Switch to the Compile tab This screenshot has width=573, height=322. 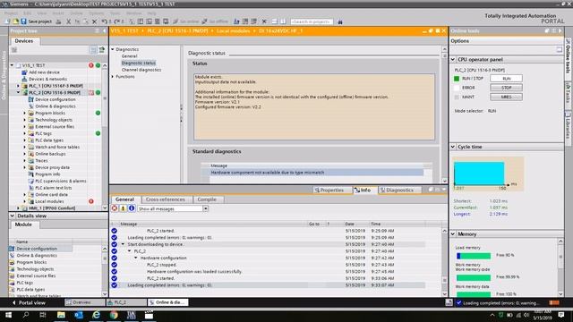(x=207, y=199)
